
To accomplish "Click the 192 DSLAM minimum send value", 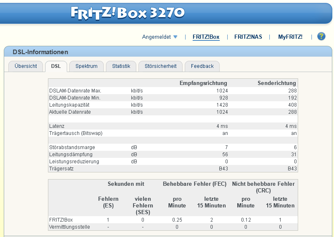I will (292, 98).
